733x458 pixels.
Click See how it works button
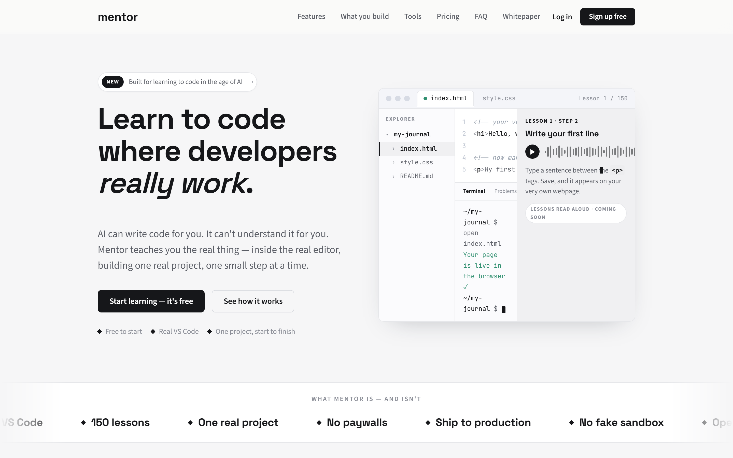click(253, 301)
